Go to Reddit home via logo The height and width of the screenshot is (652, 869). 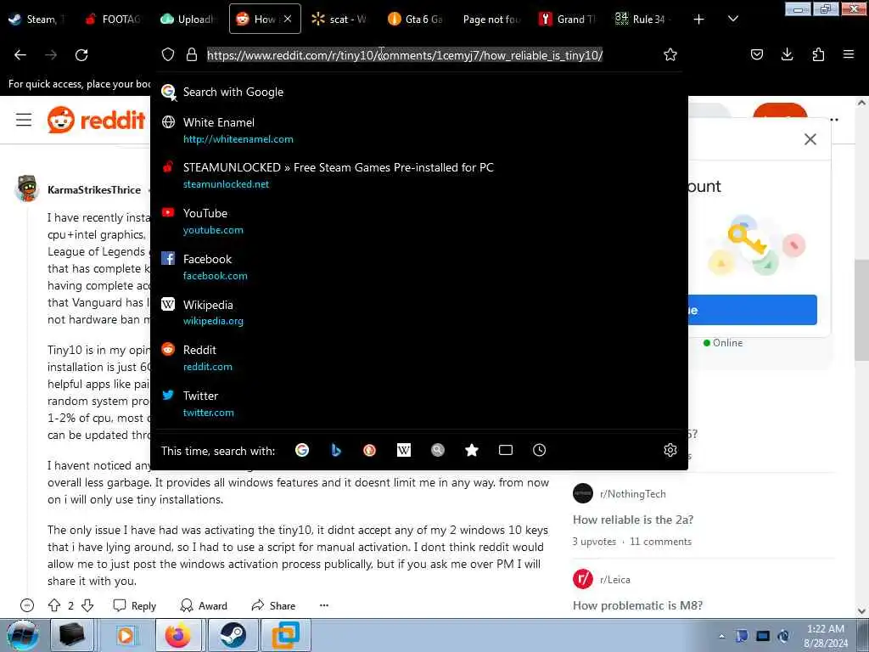tap(97, 120)
